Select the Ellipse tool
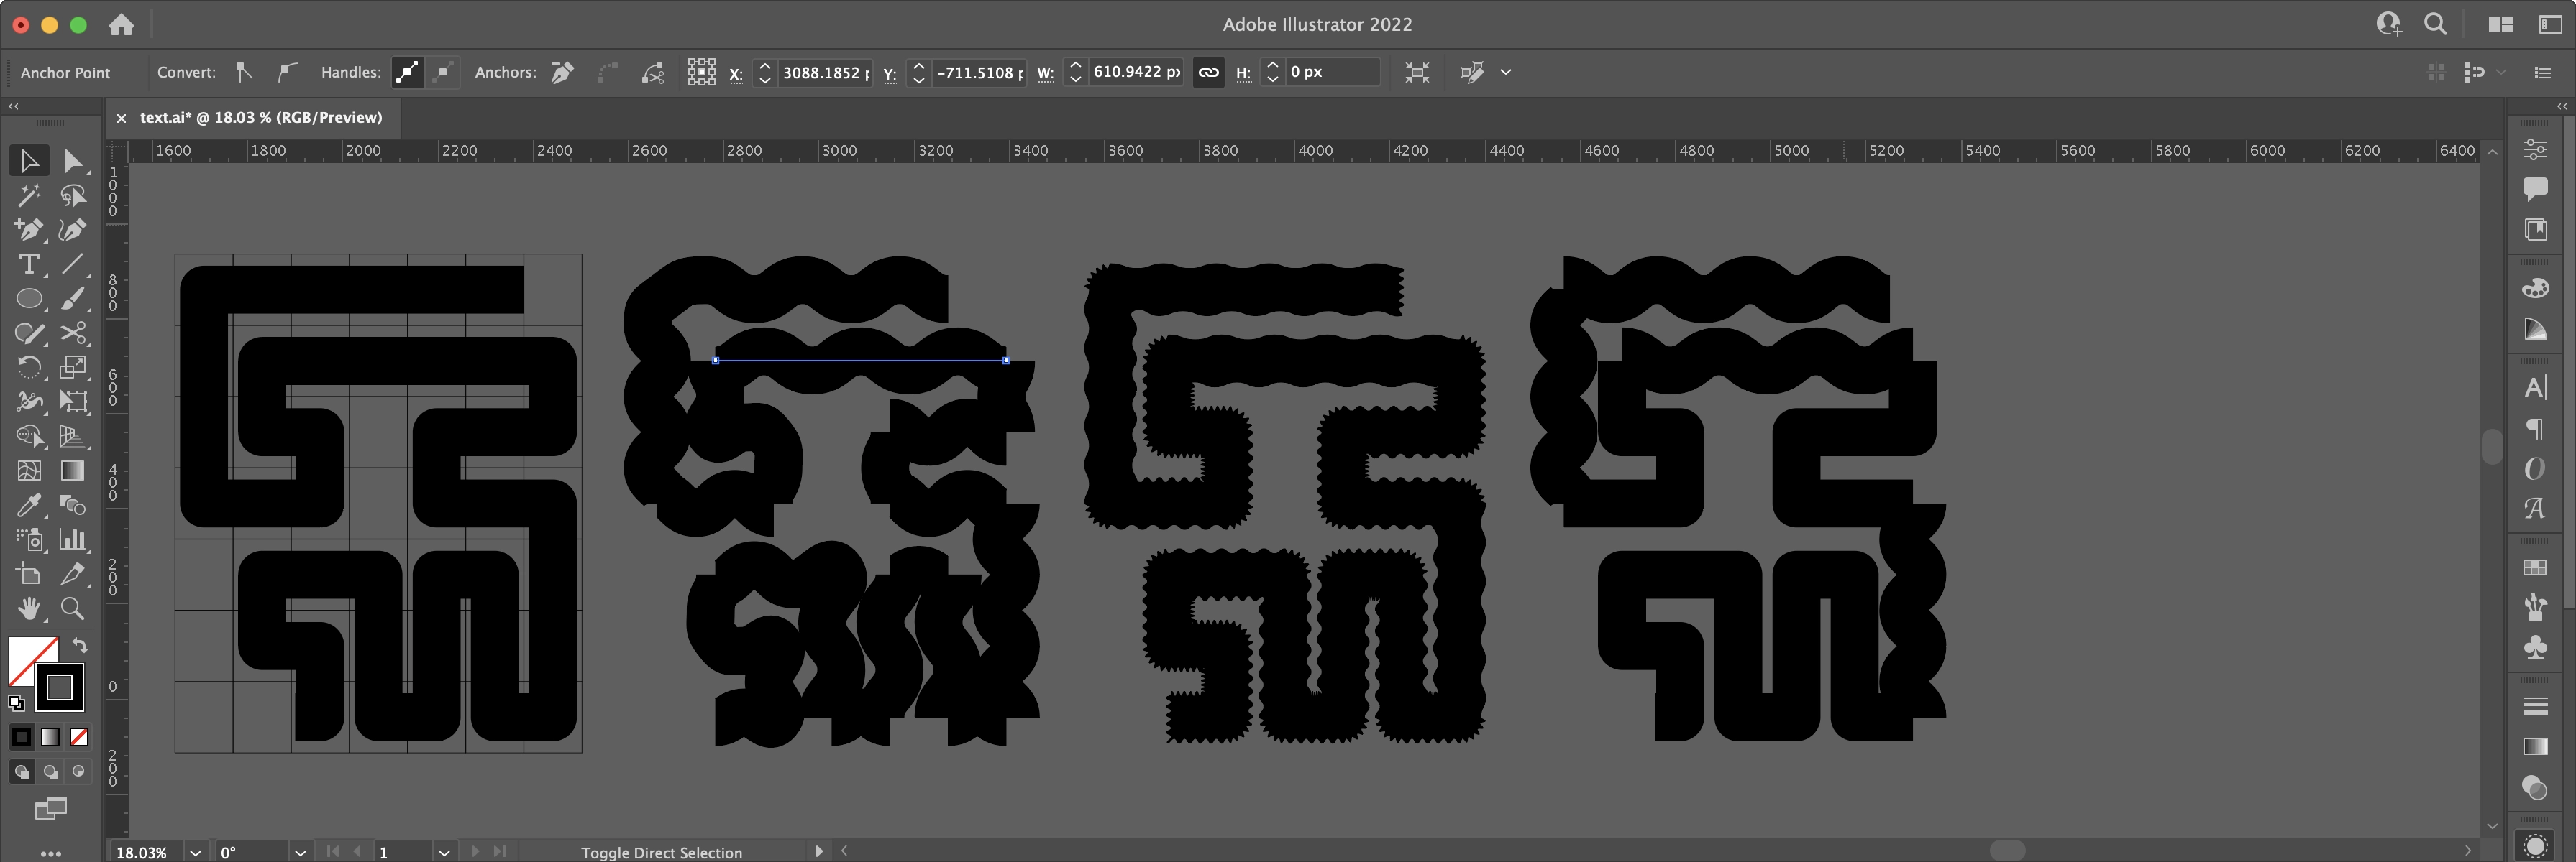The width and height of the screenshot is (2576, 862). click(x=29, y=297)
